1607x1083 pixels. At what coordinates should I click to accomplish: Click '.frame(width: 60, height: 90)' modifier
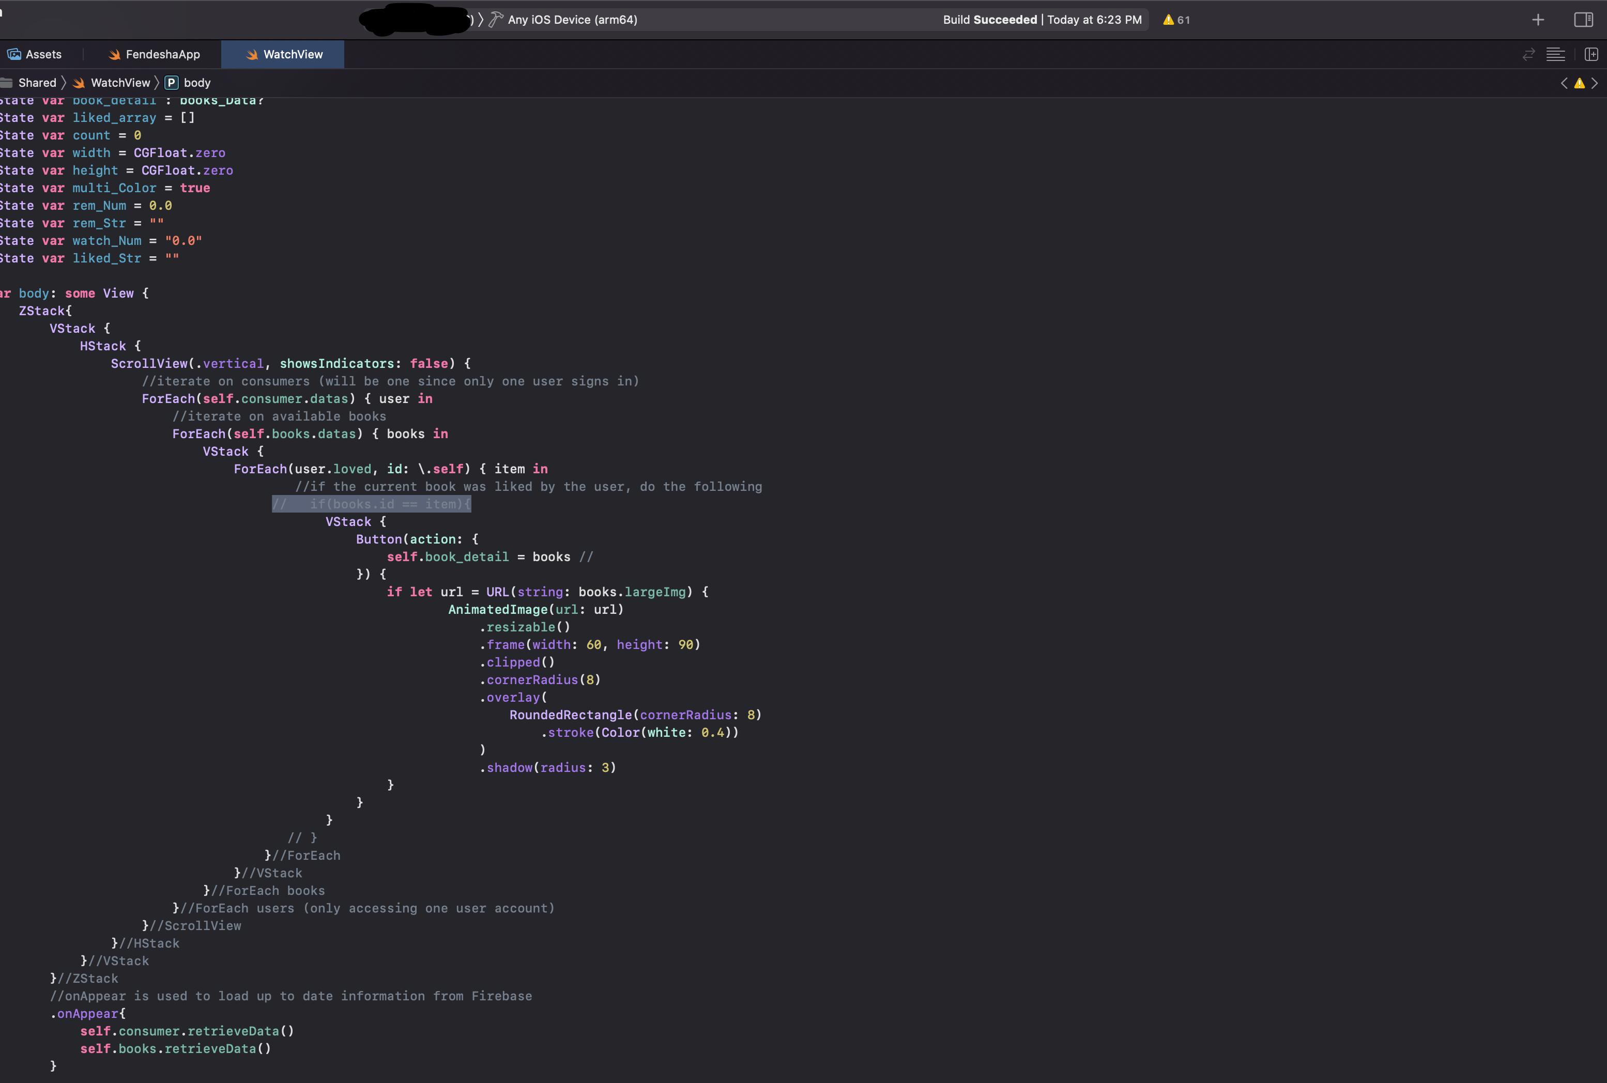(x=590, y=644)
